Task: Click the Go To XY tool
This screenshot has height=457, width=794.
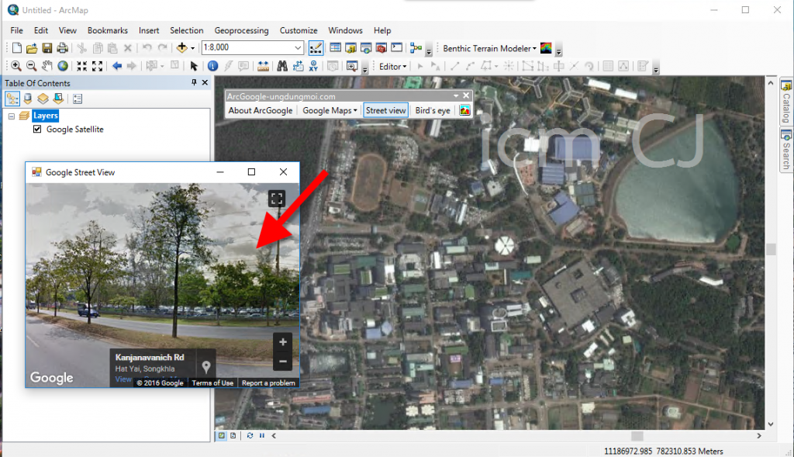Action: 312,66
